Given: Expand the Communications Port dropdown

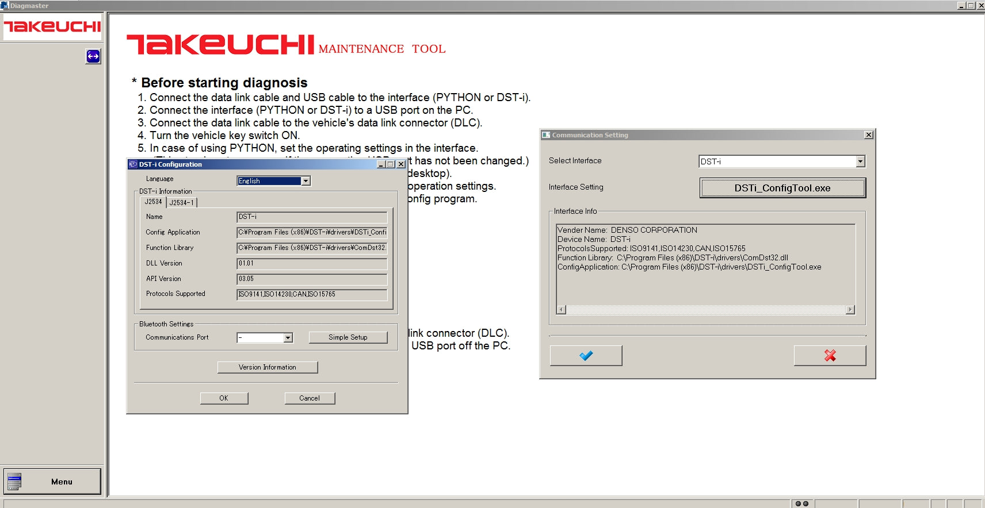Looking at the screenshot, I should 288,338.
